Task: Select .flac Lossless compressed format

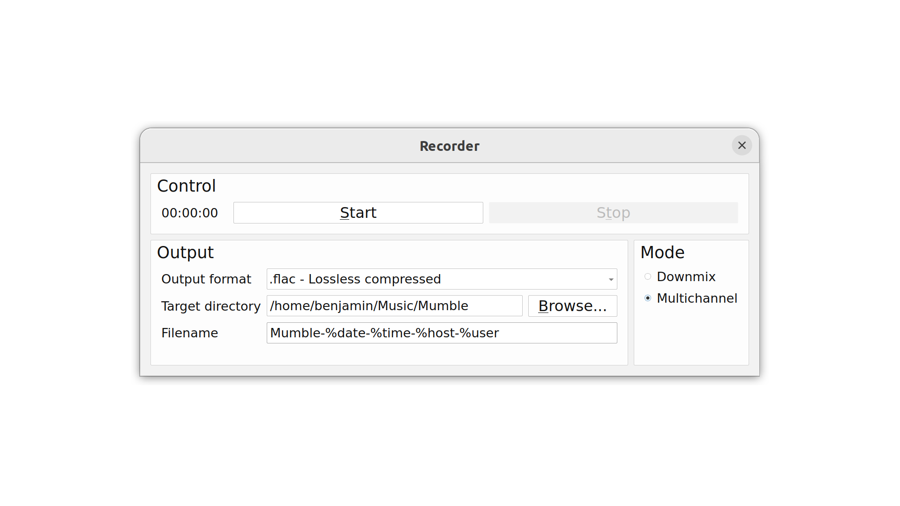Action: click(x=442, y=279)
